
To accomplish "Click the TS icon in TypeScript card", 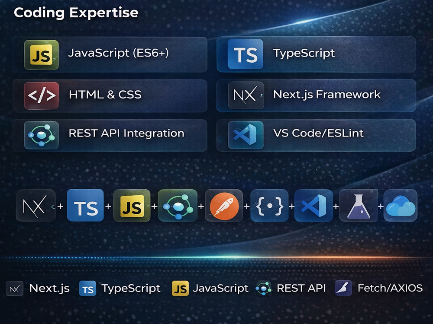I will tap(246, 54).
